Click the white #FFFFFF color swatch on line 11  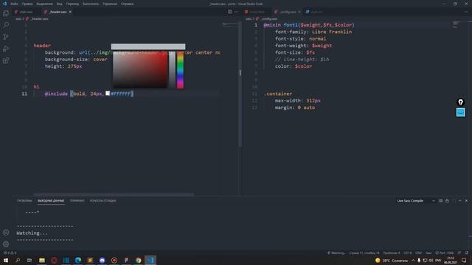108,93
